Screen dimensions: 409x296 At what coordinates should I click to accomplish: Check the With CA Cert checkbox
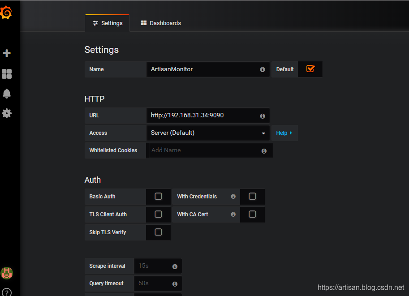[x=252, y=214]
